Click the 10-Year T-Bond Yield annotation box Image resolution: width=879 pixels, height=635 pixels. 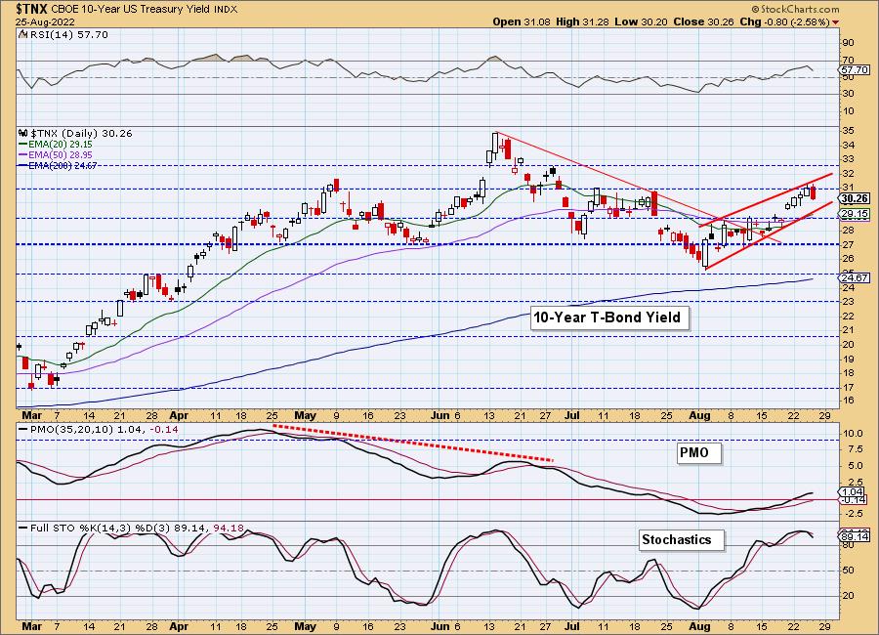(x=609, y=317)
